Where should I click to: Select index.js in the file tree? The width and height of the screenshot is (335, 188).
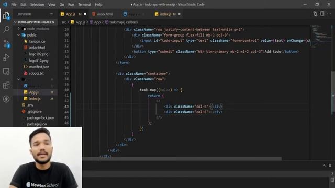click(x=35, y=99)
